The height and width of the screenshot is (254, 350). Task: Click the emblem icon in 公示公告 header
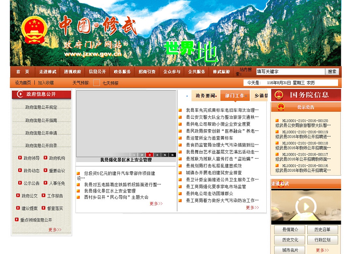coord(281,107)
